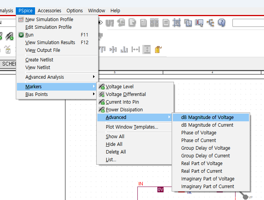Select Bias Points menu entry
Image resolution: width=264 pixels, height=200 pixels.
tap(57, 94)
